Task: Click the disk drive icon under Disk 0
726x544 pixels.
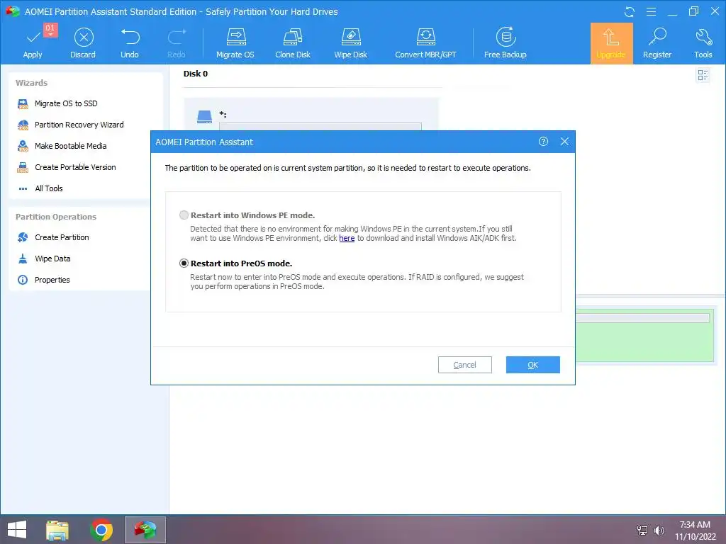Action: (x=204, y=117)
